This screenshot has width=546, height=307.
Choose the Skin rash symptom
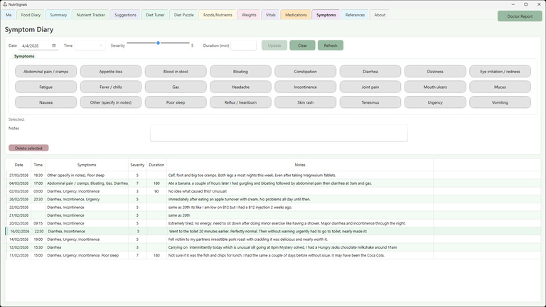tap(306, 102)
